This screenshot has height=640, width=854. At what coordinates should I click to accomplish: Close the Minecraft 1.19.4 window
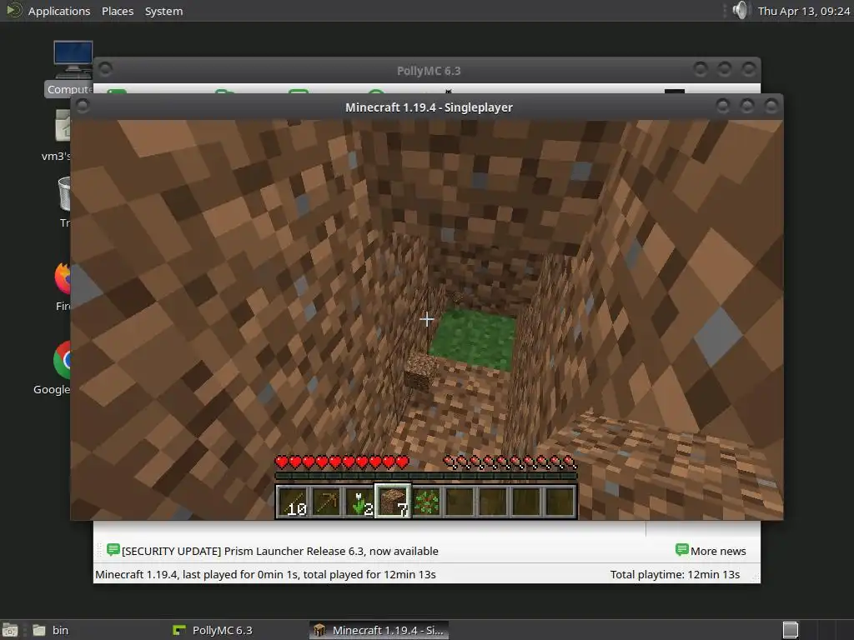(771, 106)
